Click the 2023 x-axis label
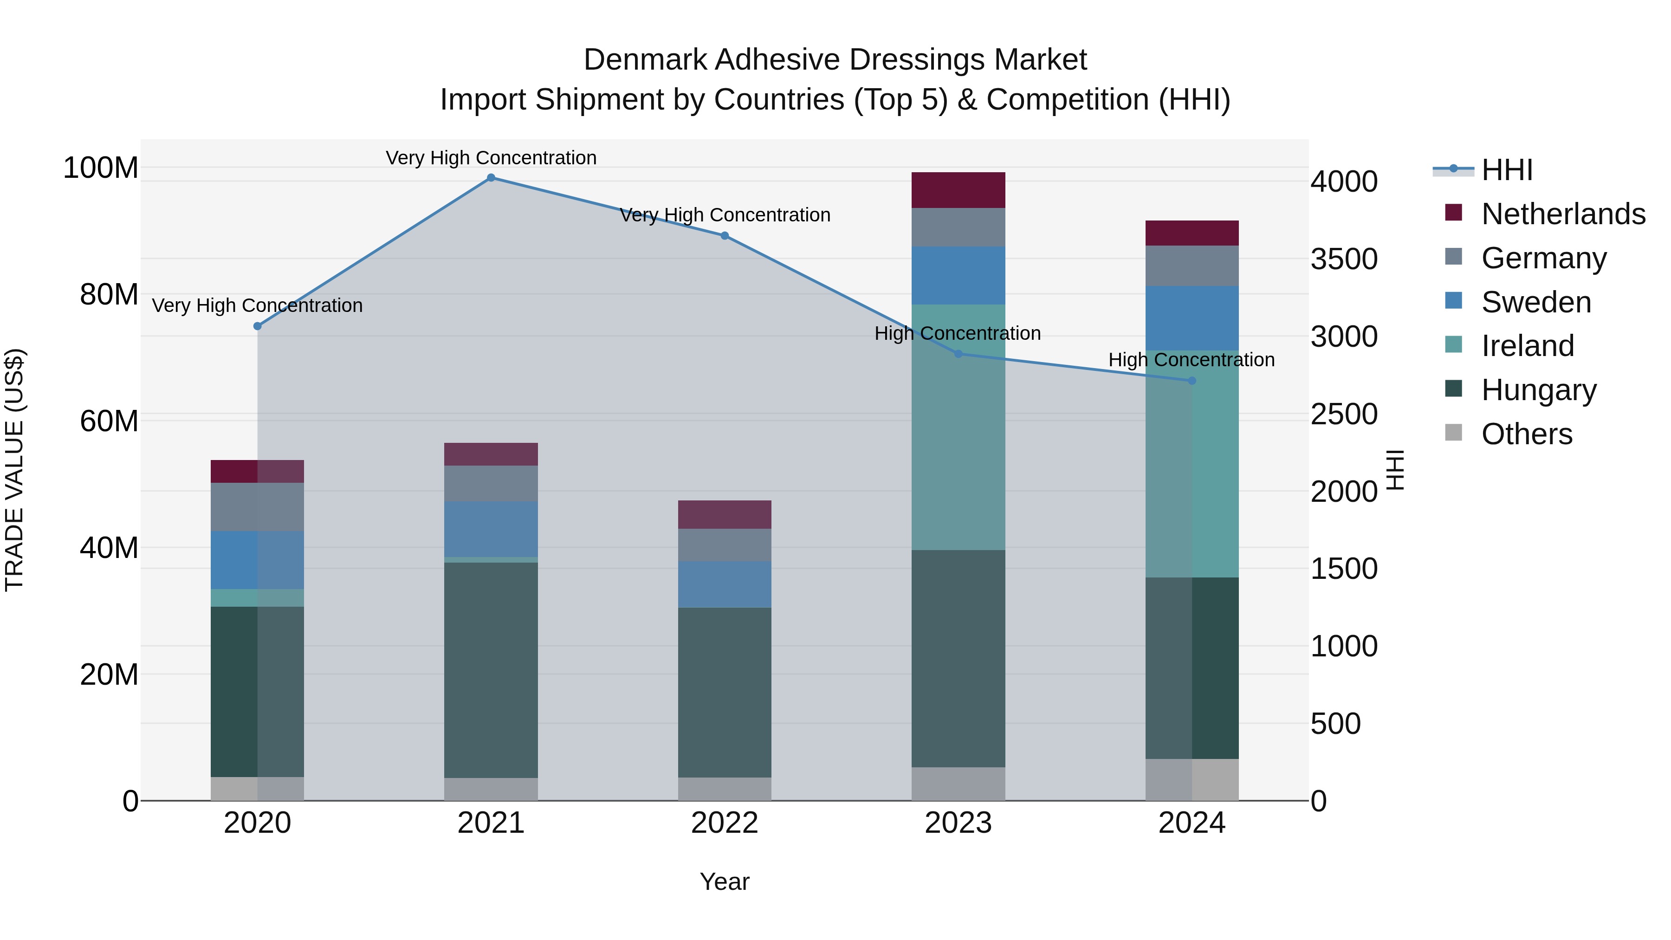The image size is (1671, 940). click(958, 823)
